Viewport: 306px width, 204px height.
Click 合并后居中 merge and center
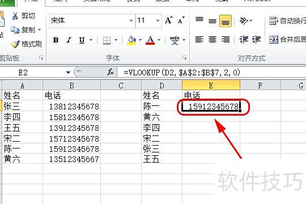[x=287, y=40]
